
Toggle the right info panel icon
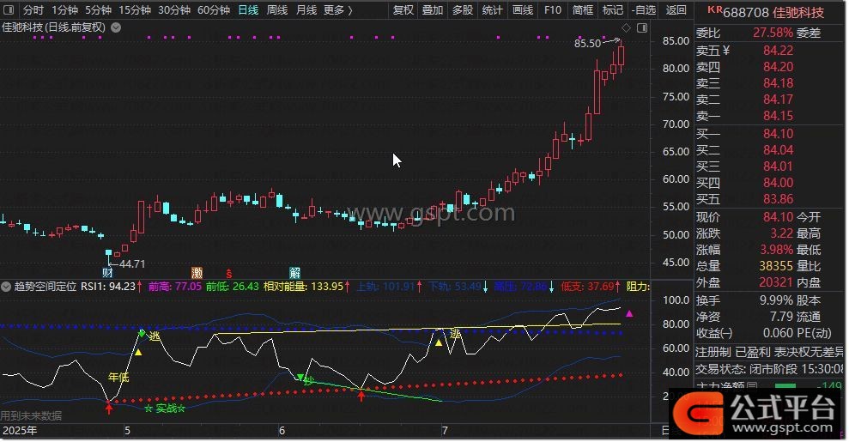tap(642, 27)
